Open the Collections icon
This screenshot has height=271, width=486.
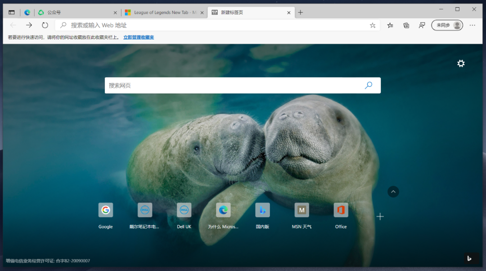click(406, 25)
